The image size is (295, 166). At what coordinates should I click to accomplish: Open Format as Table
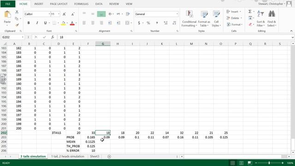pyautogui.click(x=204, y=18)
